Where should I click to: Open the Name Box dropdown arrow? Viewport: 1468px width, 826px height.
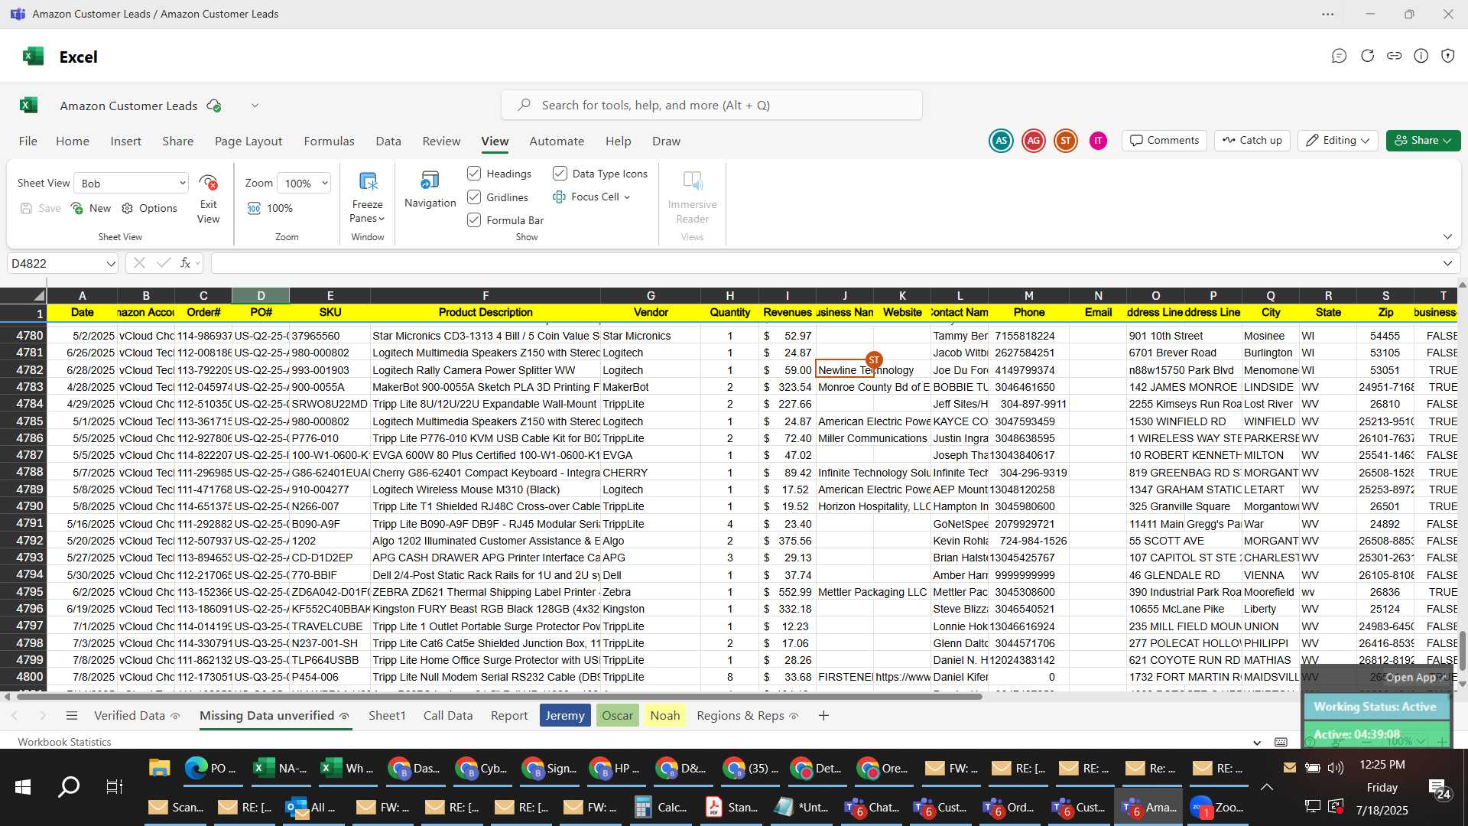111,263
